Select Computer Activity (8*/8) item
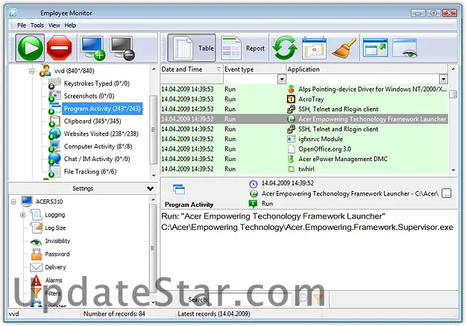This screenshot has width=466, height=326. pos(98,146)
